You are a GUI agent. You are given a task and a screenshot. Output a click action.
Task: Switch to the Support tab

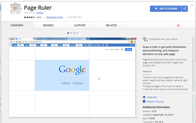tap(80, 25)
